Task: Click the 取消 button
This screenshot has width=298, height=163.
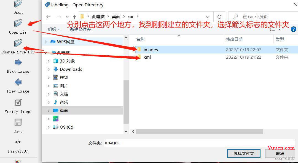Action: [x=280, y=154]
